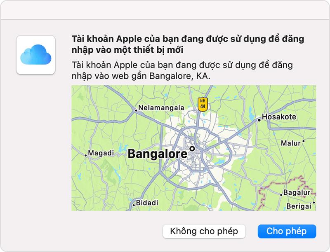The height and width of the screenshot is (252, 330).
Task: Click the text mentioning Bangalore, KA
Action: click(182, 70)
